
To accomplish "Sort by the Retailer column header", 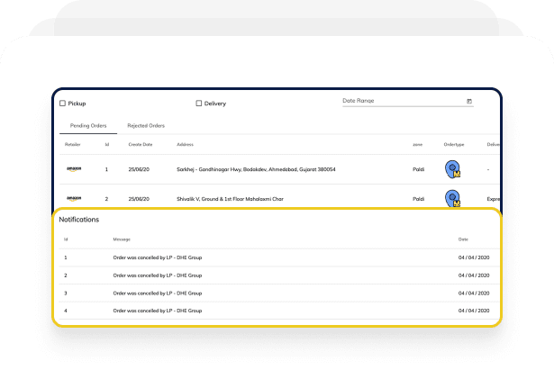I will point(73,144).
